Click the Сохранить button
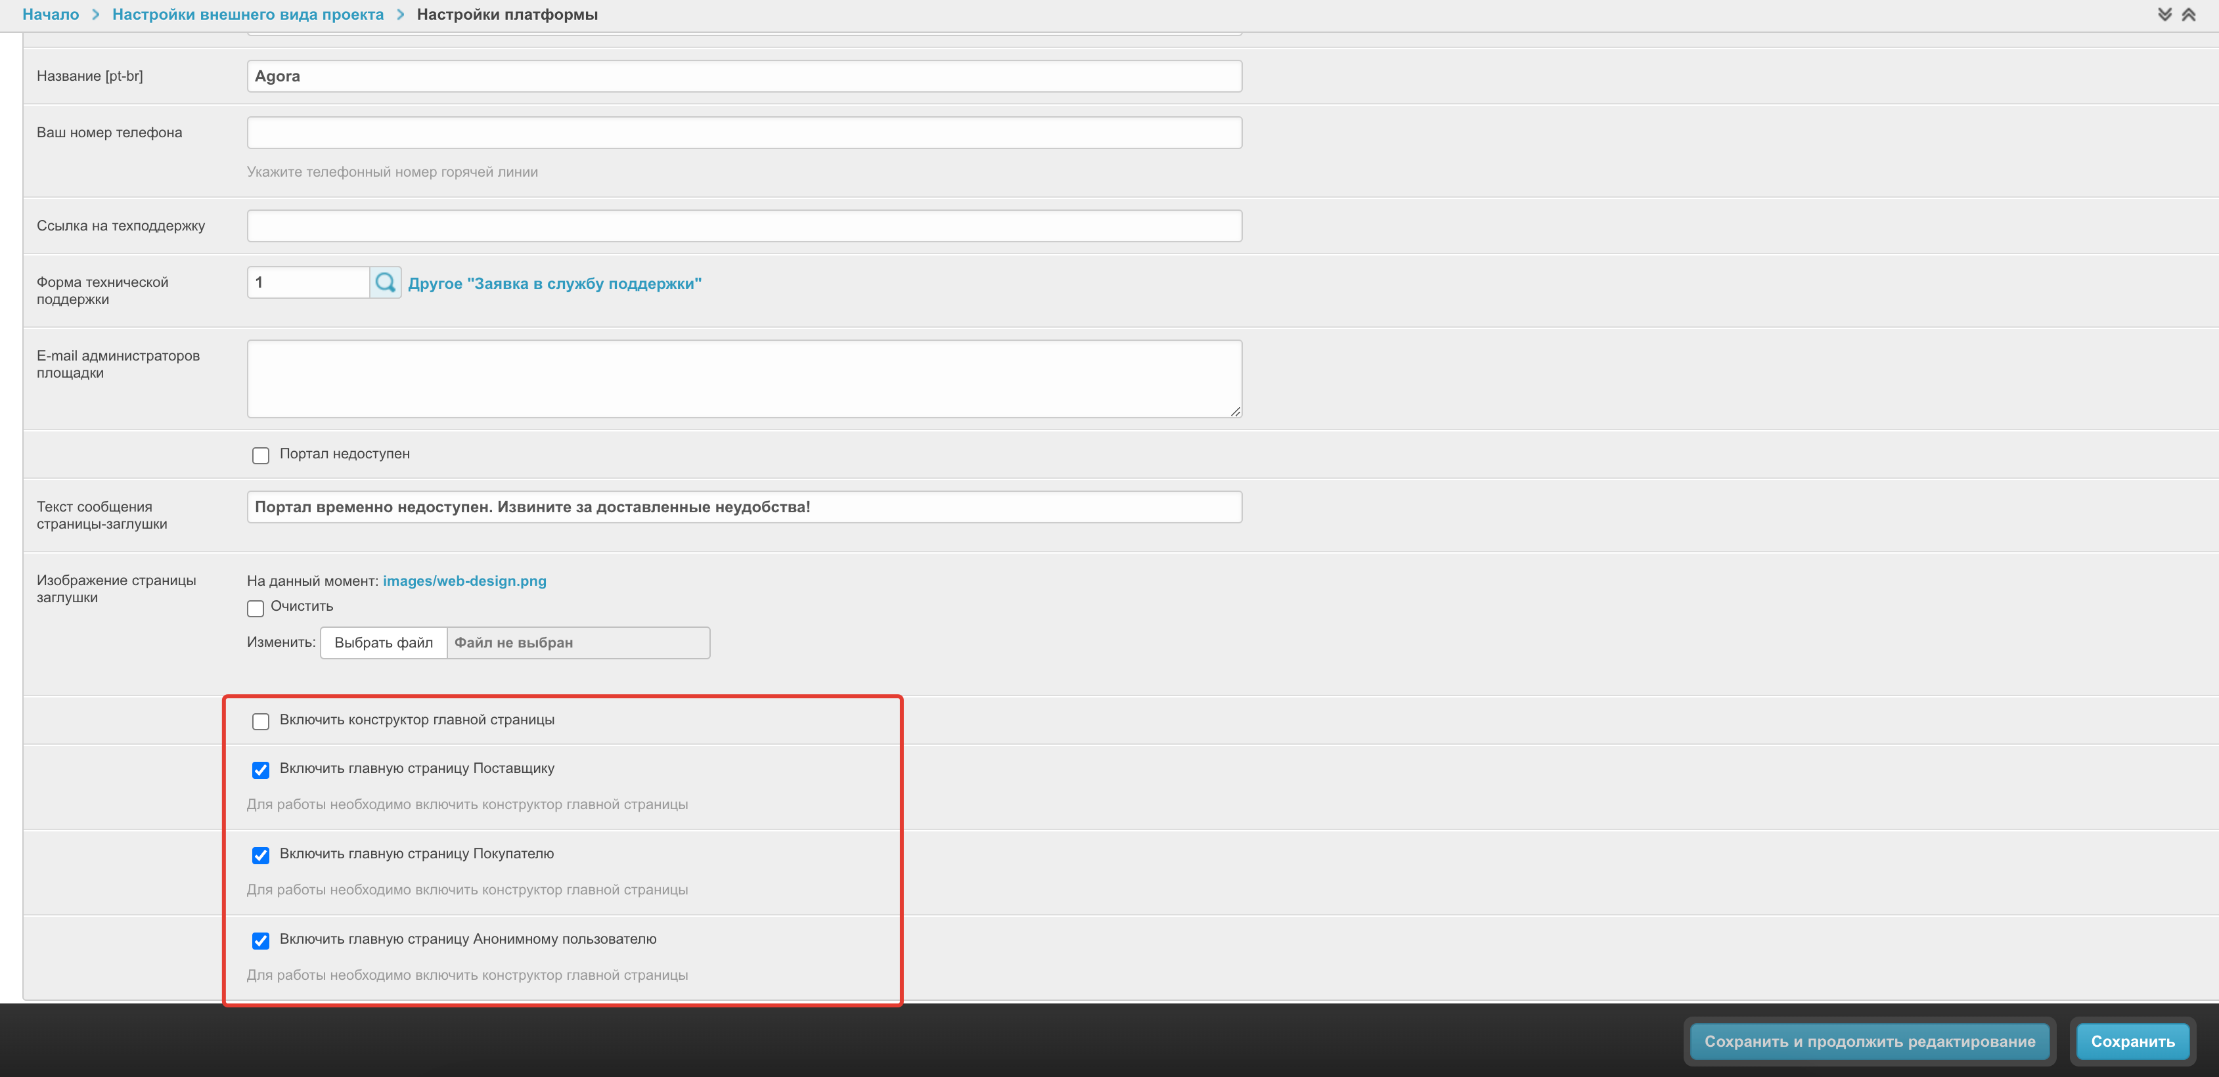This screenshot has width=2219, height=1077. coord(2132,1041)
